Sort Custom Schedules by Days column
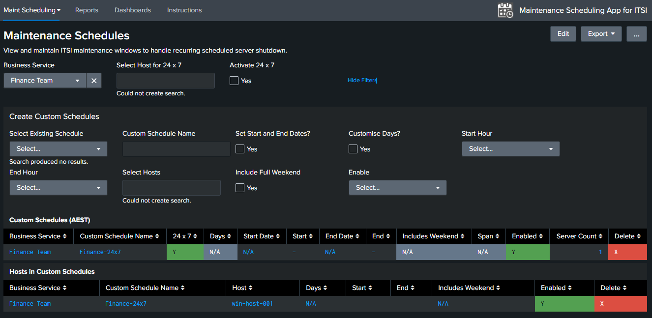The width and height of the screenshot is (652, 318). pos(220,236)
